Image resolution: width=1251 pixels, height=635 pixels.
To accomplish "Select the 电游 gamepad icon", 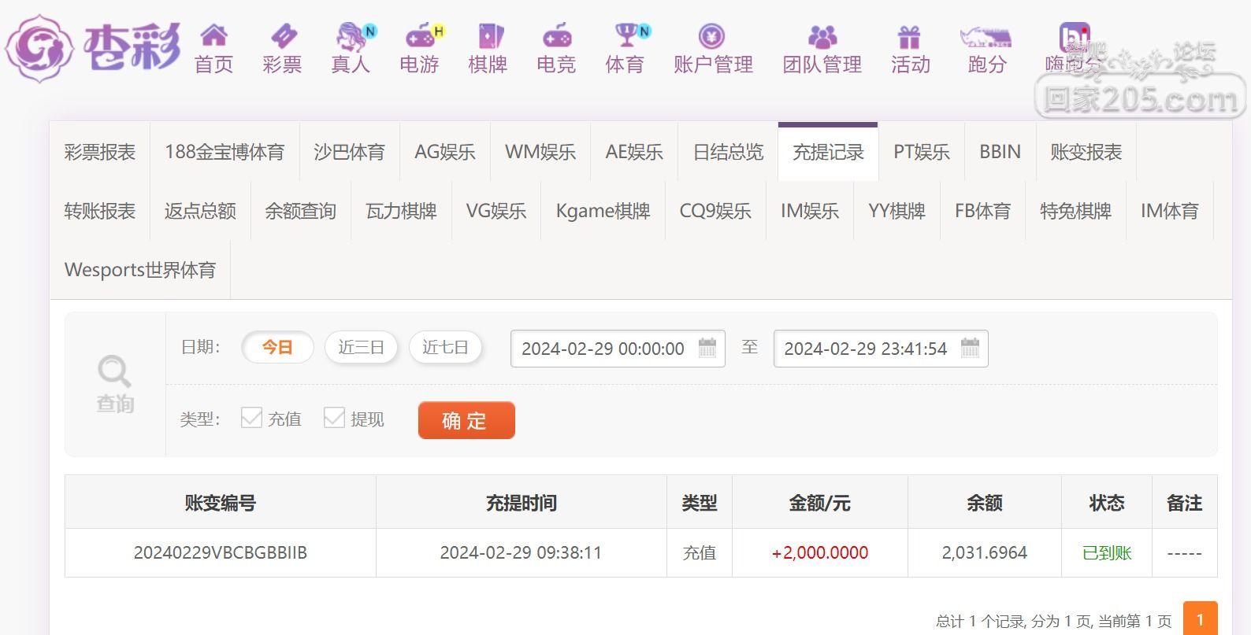I will click(419, 36).
